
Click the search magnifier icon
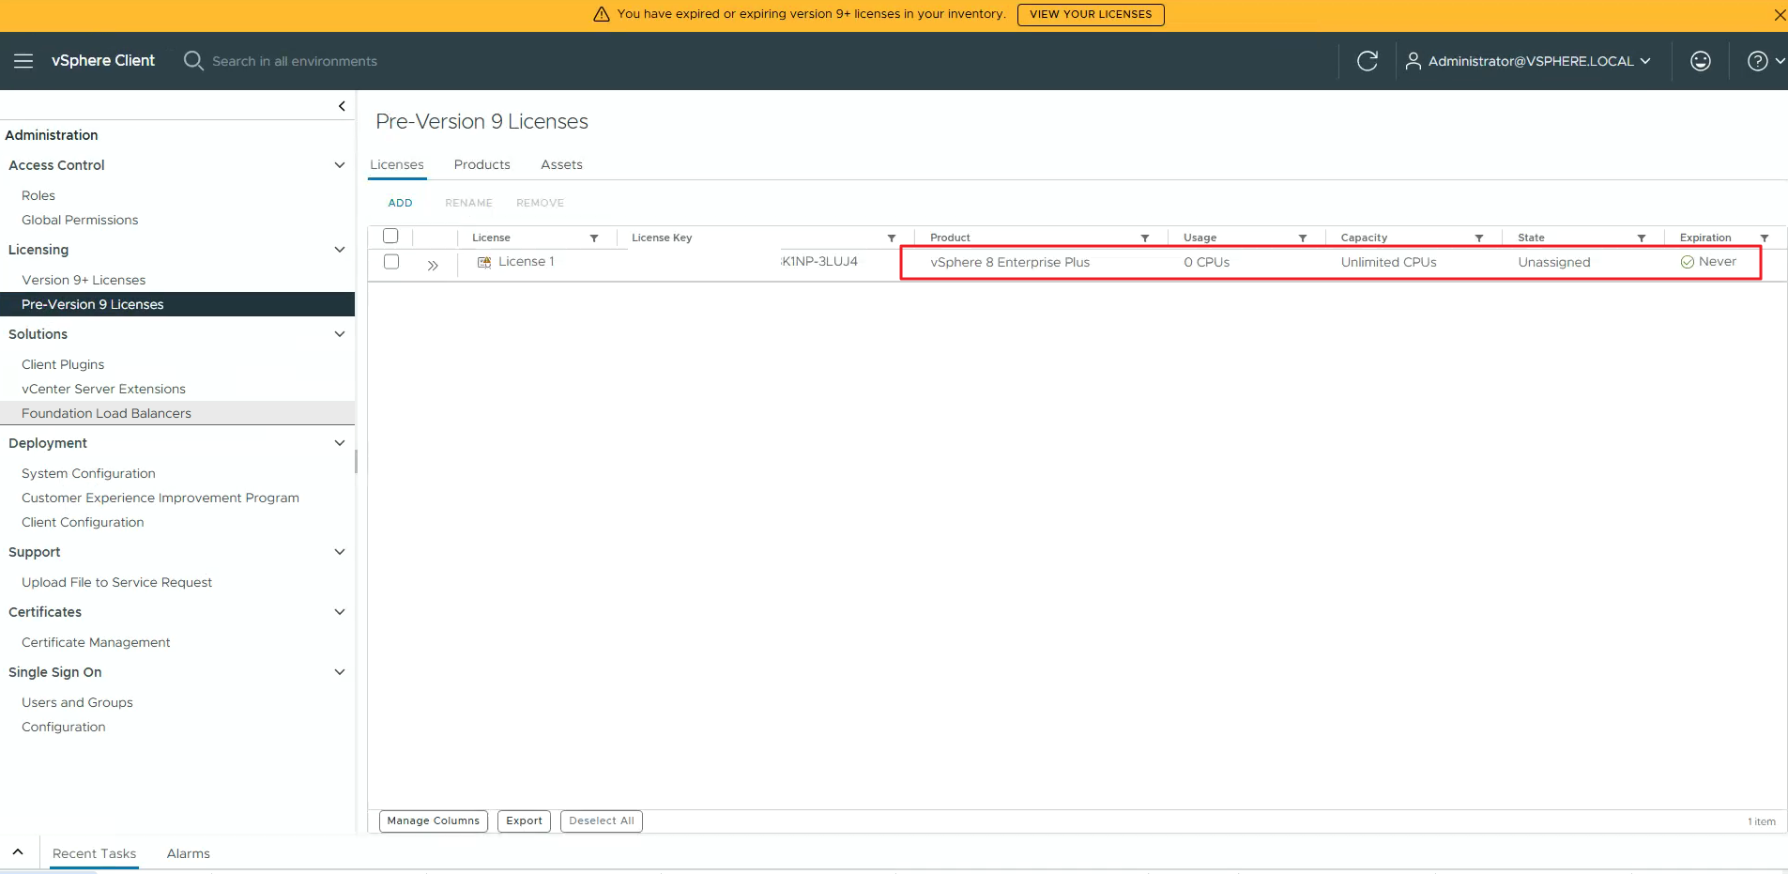click(x=193, y=61)
